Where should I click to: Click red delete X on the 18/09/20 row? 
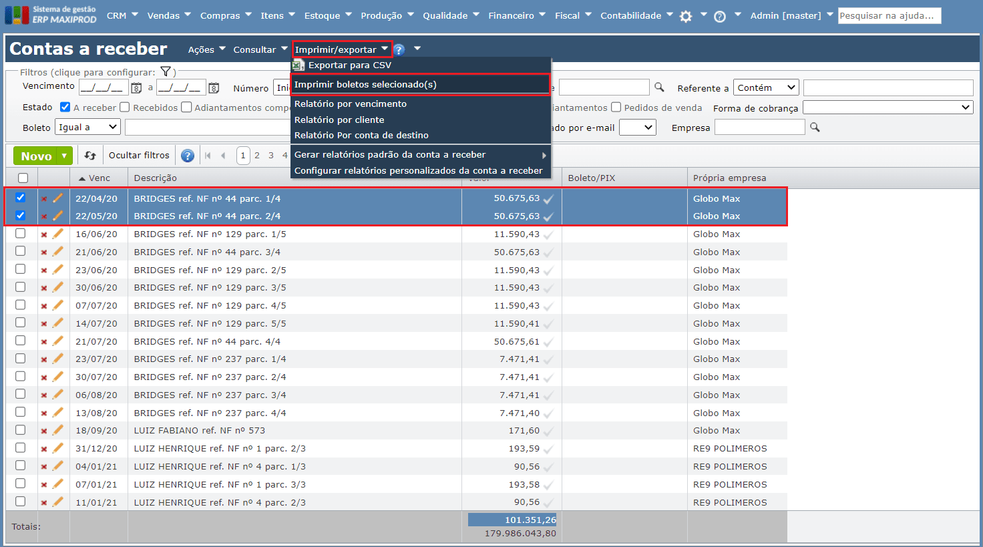[44, 431]
